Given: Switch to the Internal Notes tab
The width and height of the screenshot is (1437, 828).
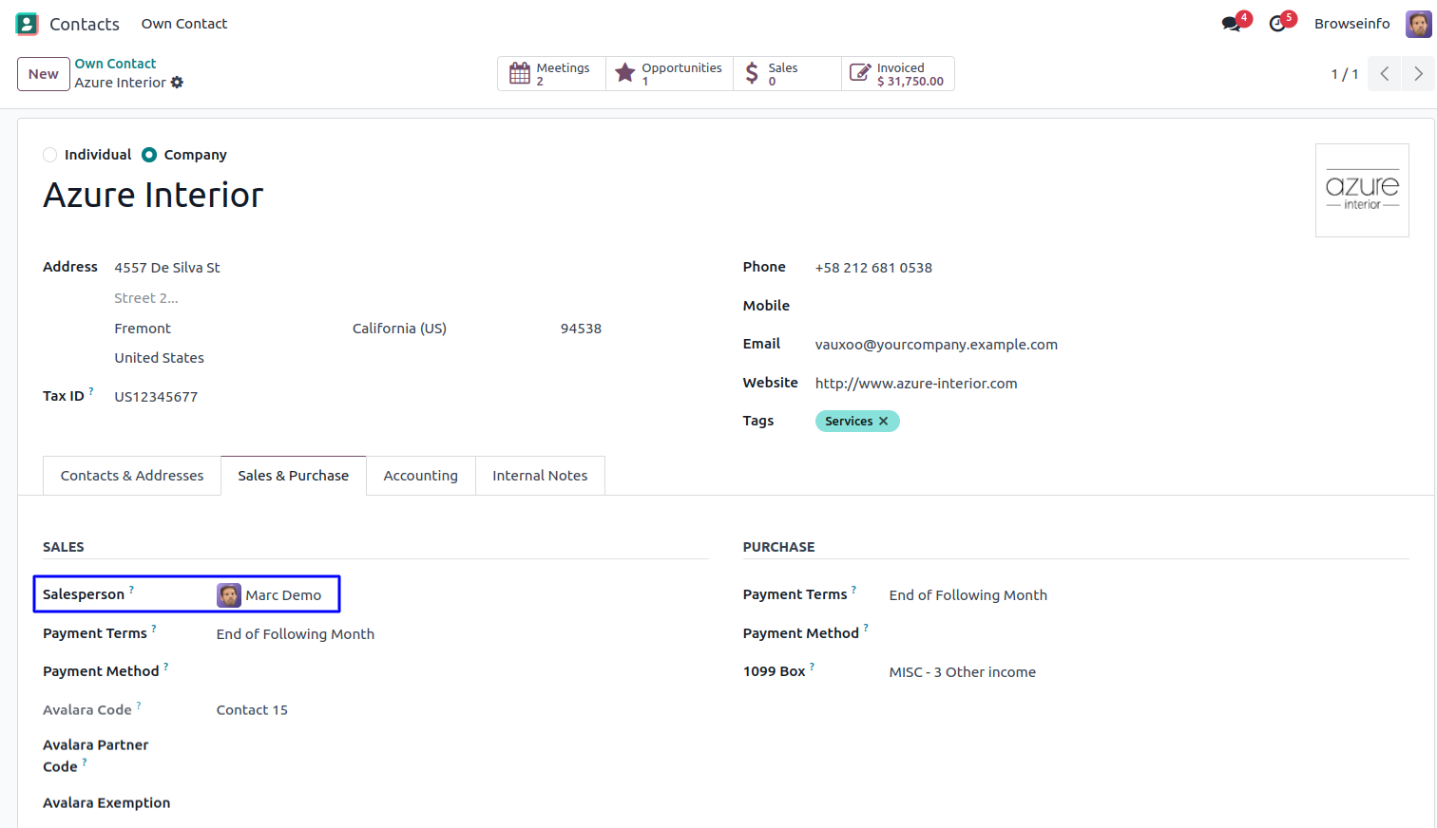Looking at the screenshot, I should pos(539,476).
